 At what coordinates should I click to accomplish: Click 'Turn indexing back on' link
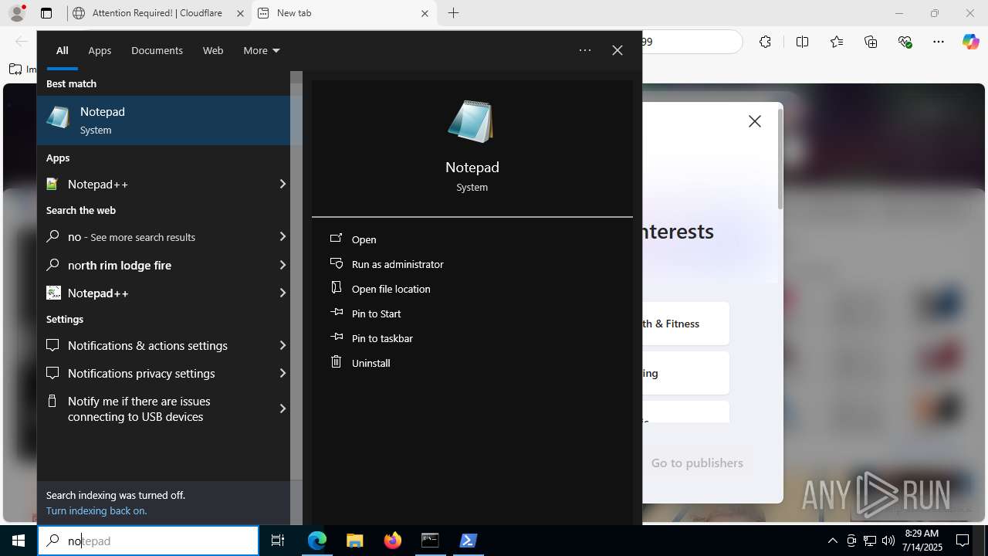click(x=96, y=510)
